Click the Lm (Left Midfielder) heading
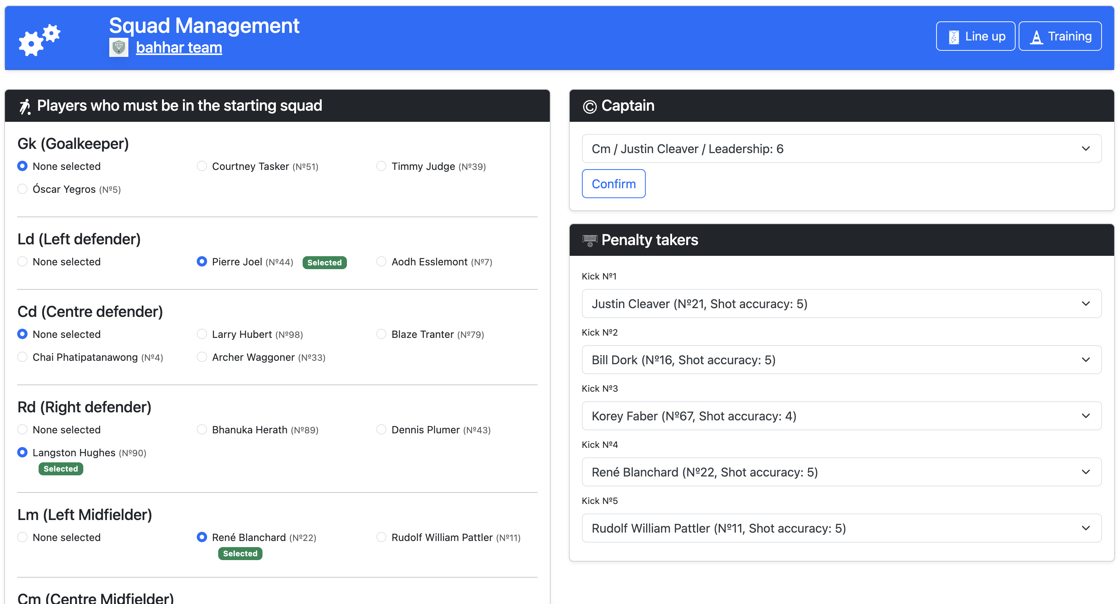Image resolution: width=1118 pixels, height=604 pixels. tap(84, 514)
